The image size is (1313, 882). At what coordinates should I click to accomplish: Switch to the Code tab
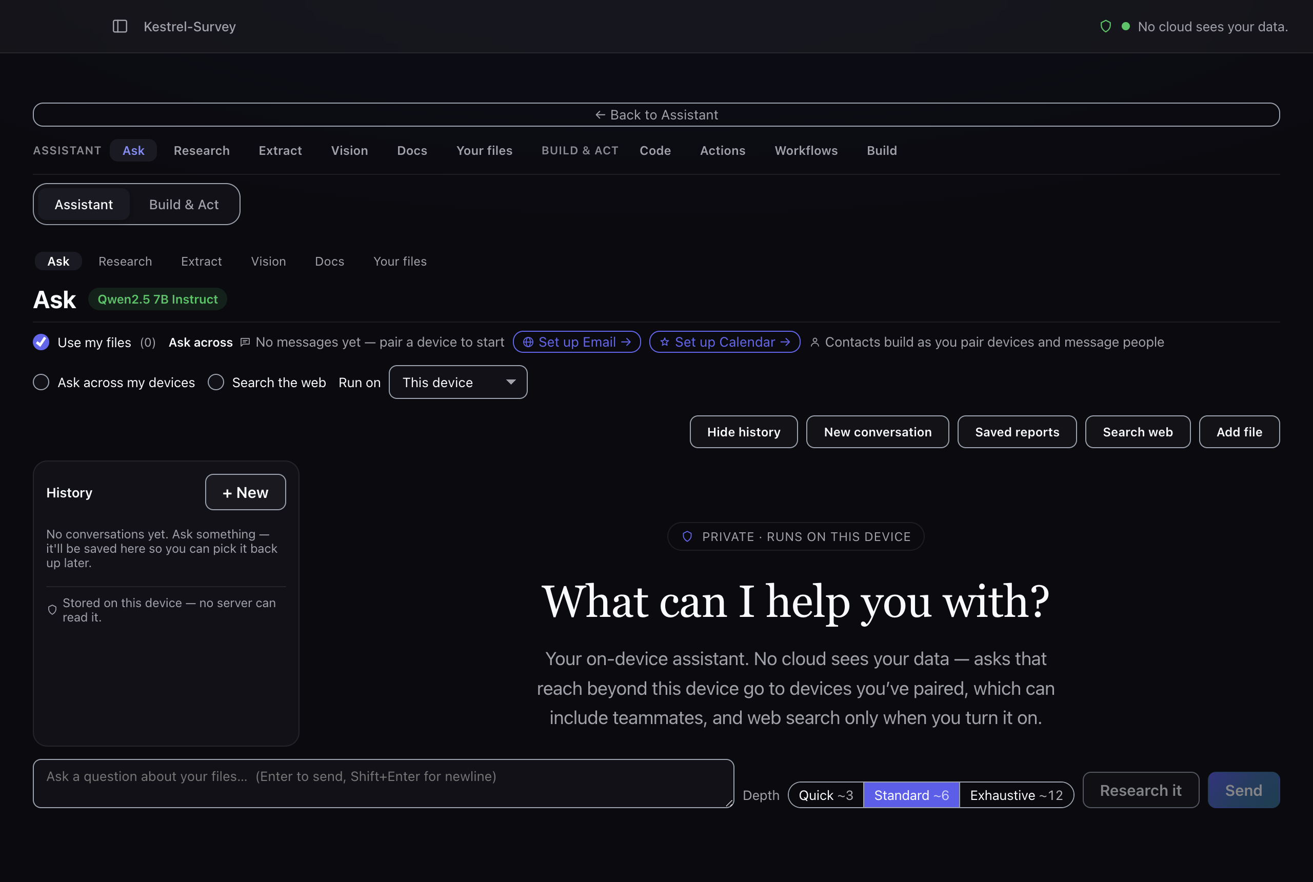(x=655, y=150)
